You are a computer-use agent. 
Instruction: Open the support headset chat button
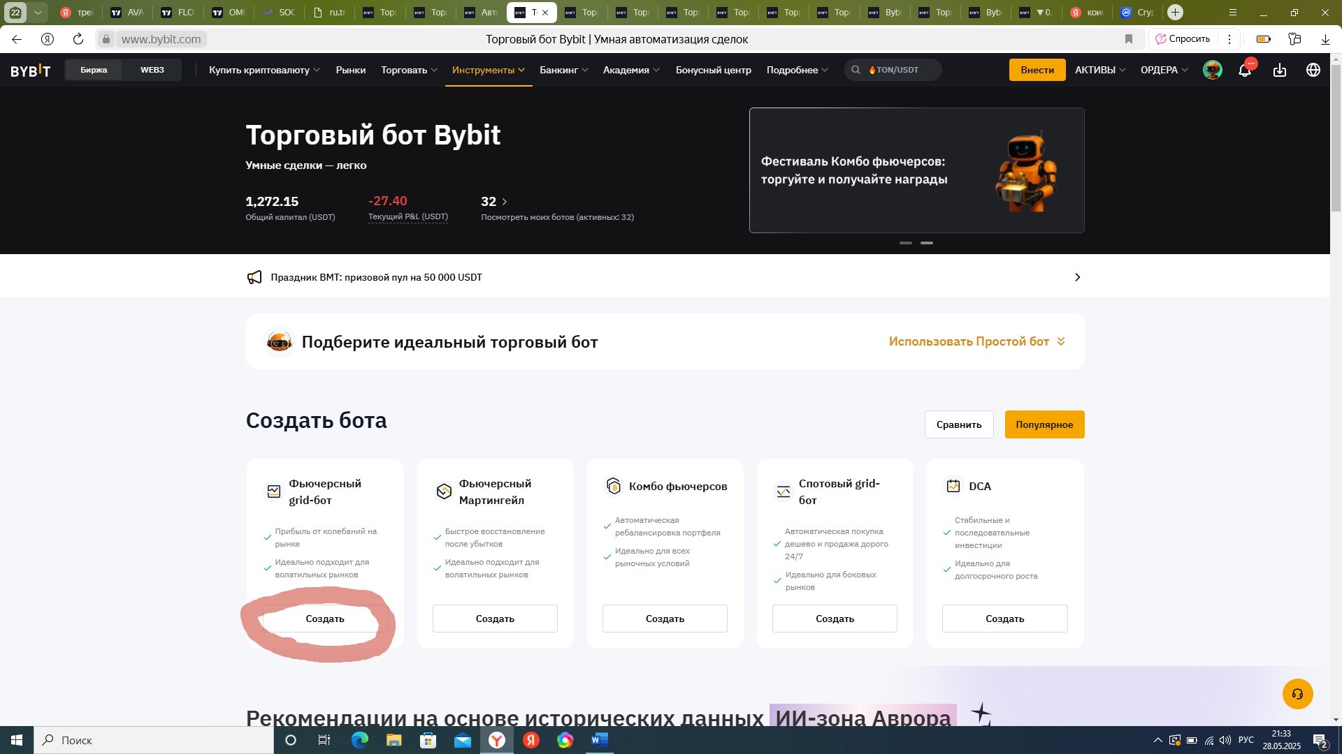(1297, 694)
